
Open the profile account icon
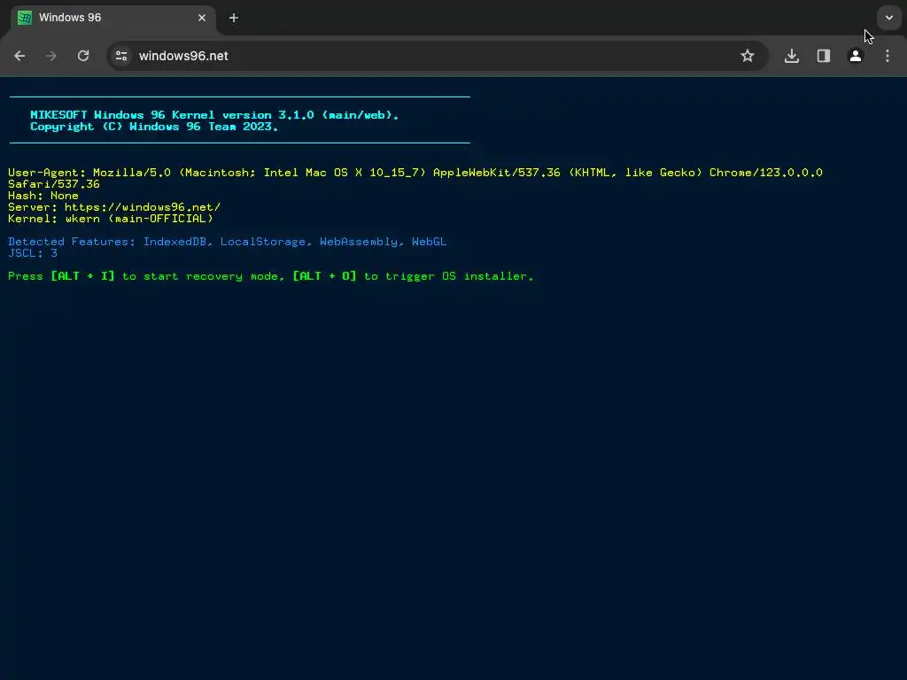point(856,56)
